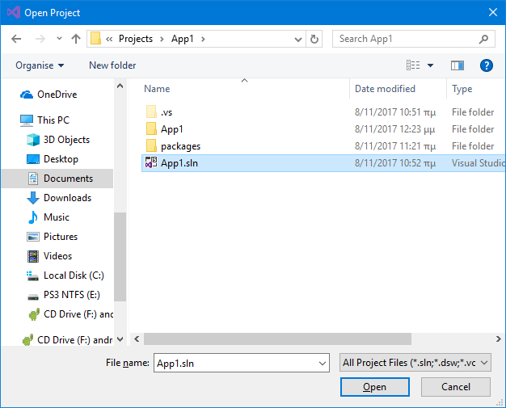This screenshot has width=506, height=408.
Task: Open the view options dropdown arrow
Action: point(430,65)
